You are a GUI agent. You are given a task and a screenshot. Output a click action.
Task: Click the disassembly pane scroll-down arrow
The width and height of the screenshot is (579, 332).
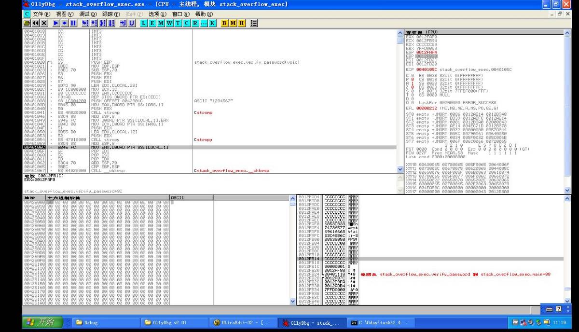pyautogui.click(x=400, y=170)
